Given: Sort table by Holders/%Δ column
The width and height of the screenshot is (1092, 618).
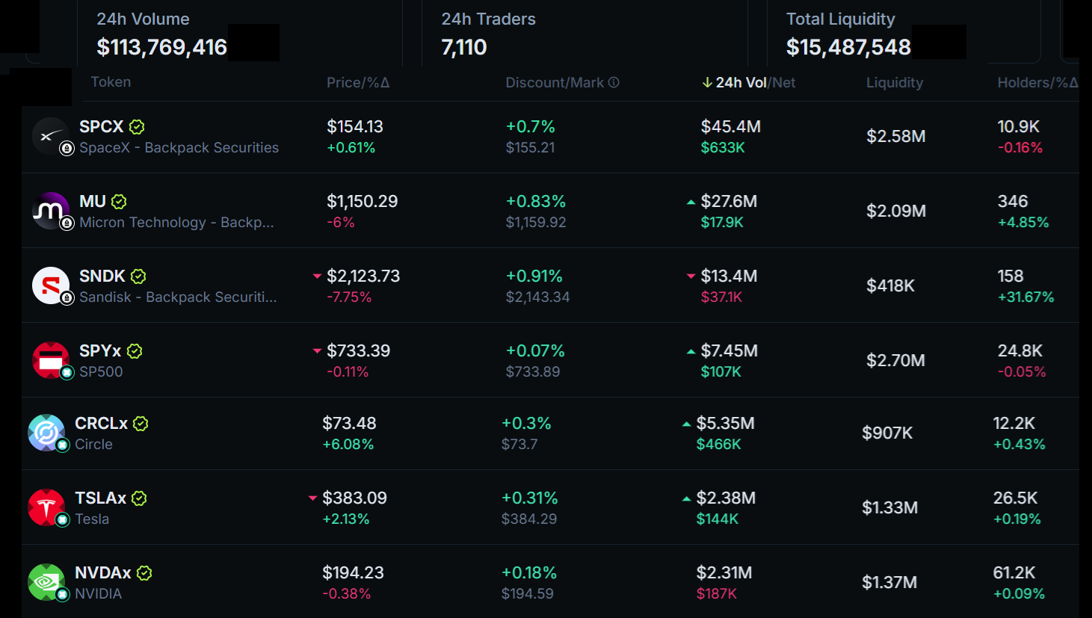Looking at the screenshot, I should (x=1037, y=83).
